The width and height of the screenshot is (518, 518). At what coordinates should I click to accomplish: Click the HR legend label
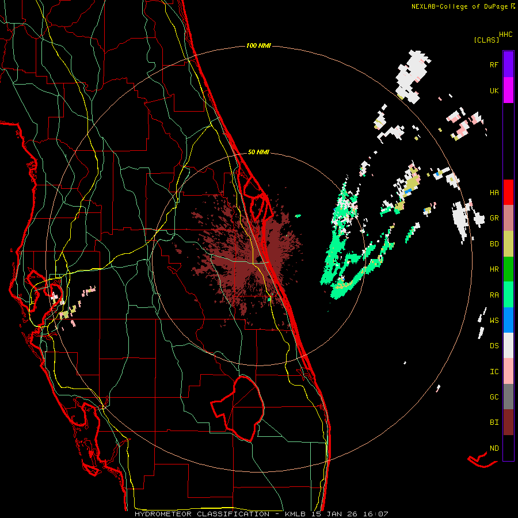(x=494, y=269)
